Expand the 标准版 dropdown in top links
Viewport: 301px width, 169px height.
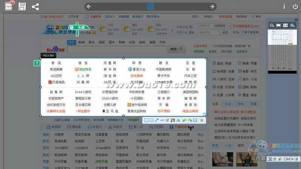tap(209, 17)
